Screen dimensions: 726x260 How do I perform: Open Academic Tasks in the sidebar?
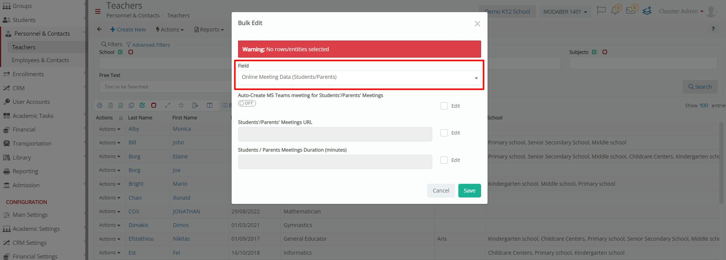click(x=33, y=116)
